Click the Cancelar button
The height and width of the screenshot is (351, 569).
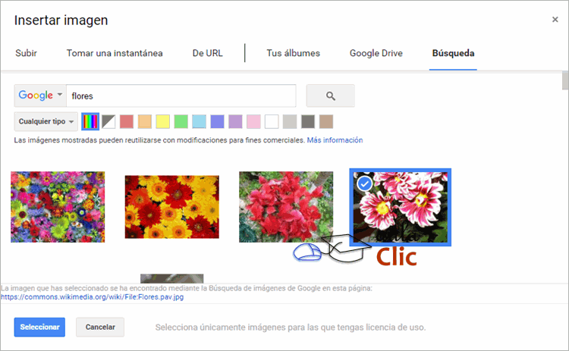[100, 327]
